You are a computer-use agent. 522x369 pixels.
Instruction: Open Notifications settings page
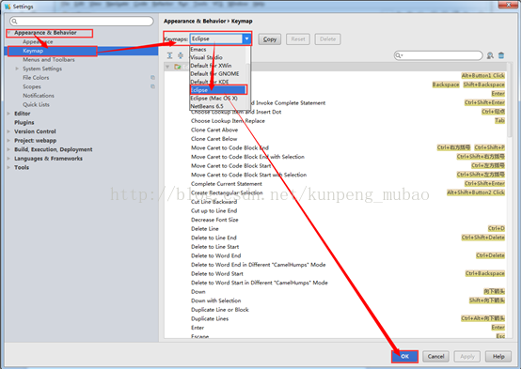point(39,96)
